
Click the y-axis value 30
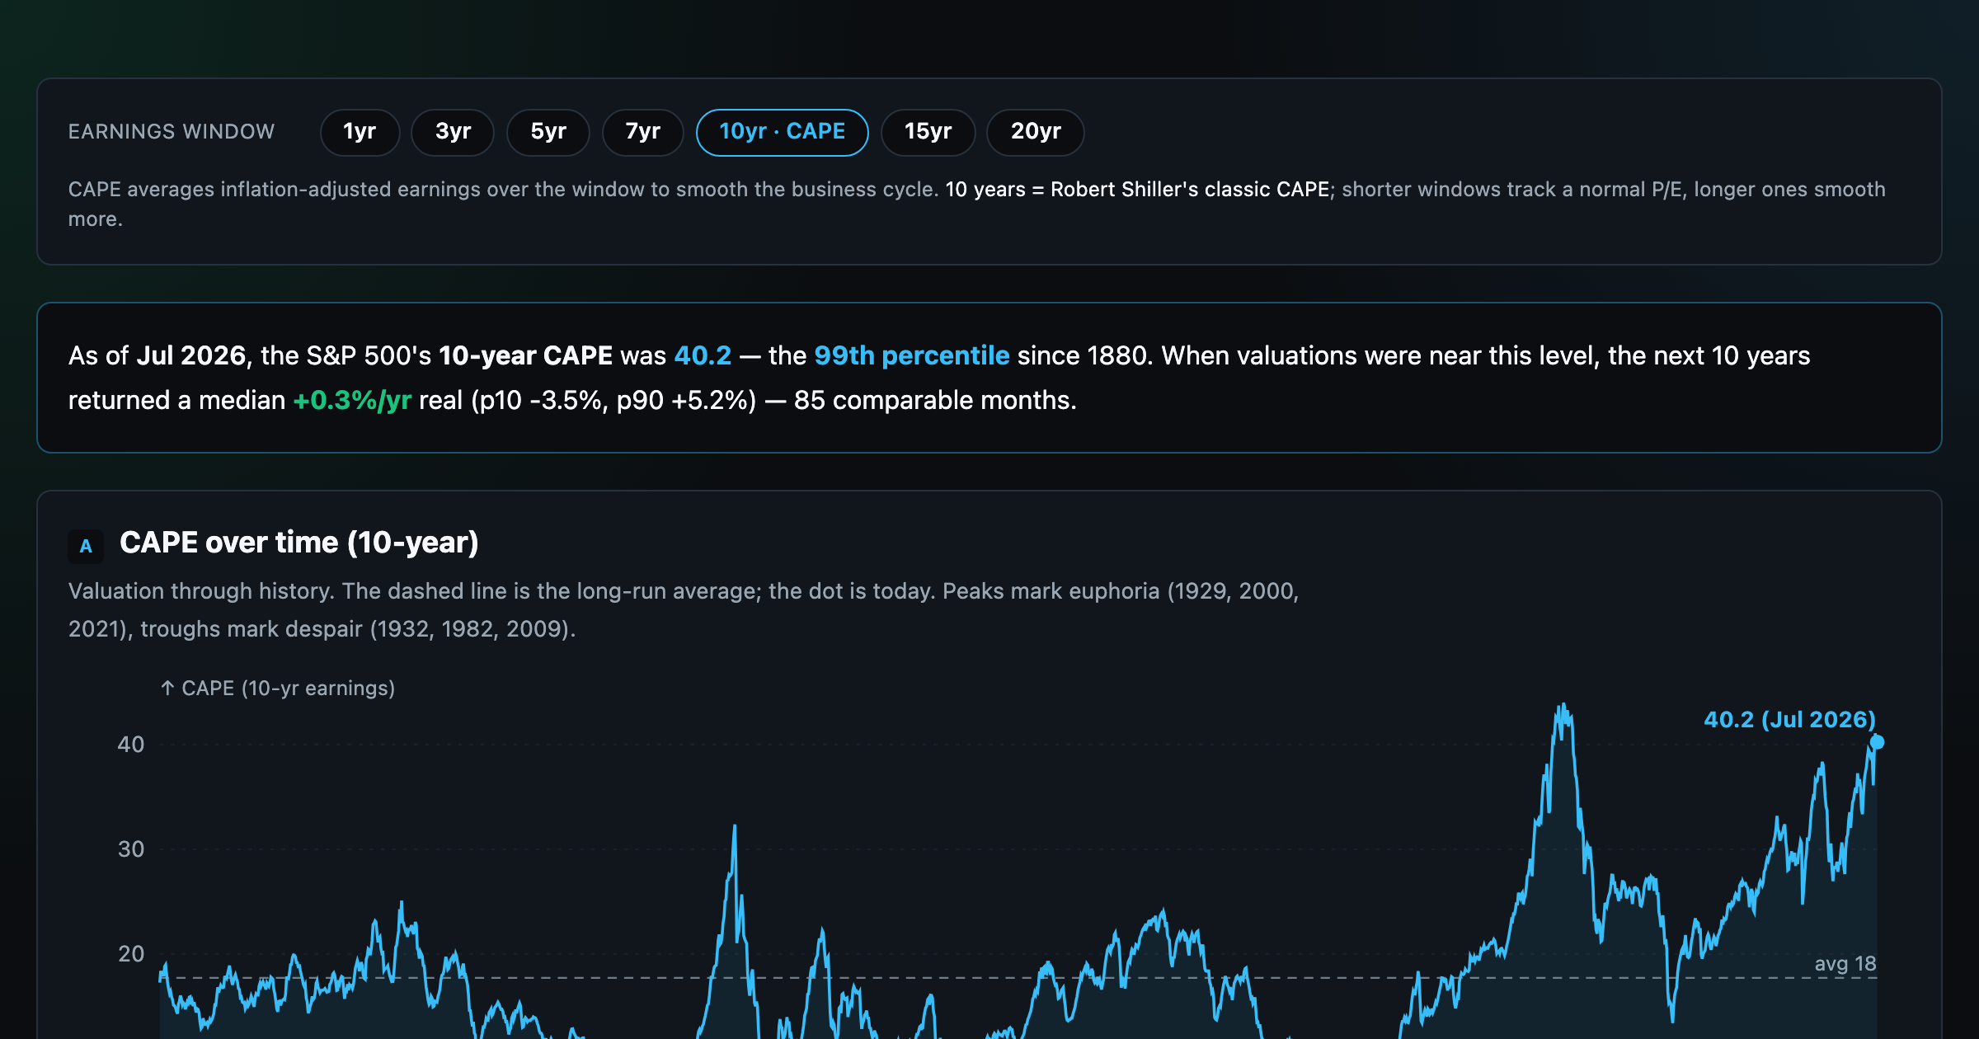click(x=131, y=849)
